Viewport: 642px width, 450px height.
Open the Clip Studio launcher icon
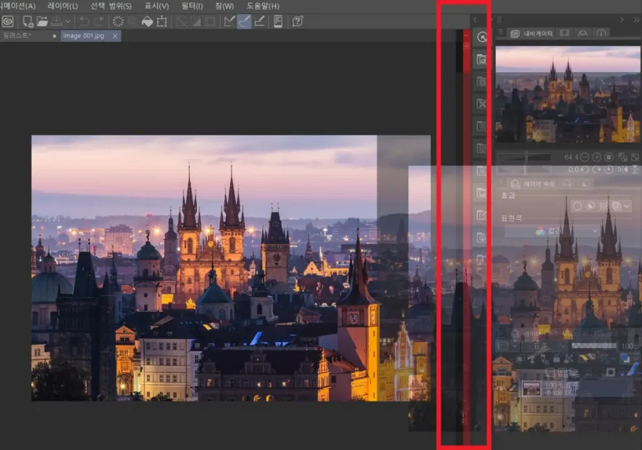[8, 21]
